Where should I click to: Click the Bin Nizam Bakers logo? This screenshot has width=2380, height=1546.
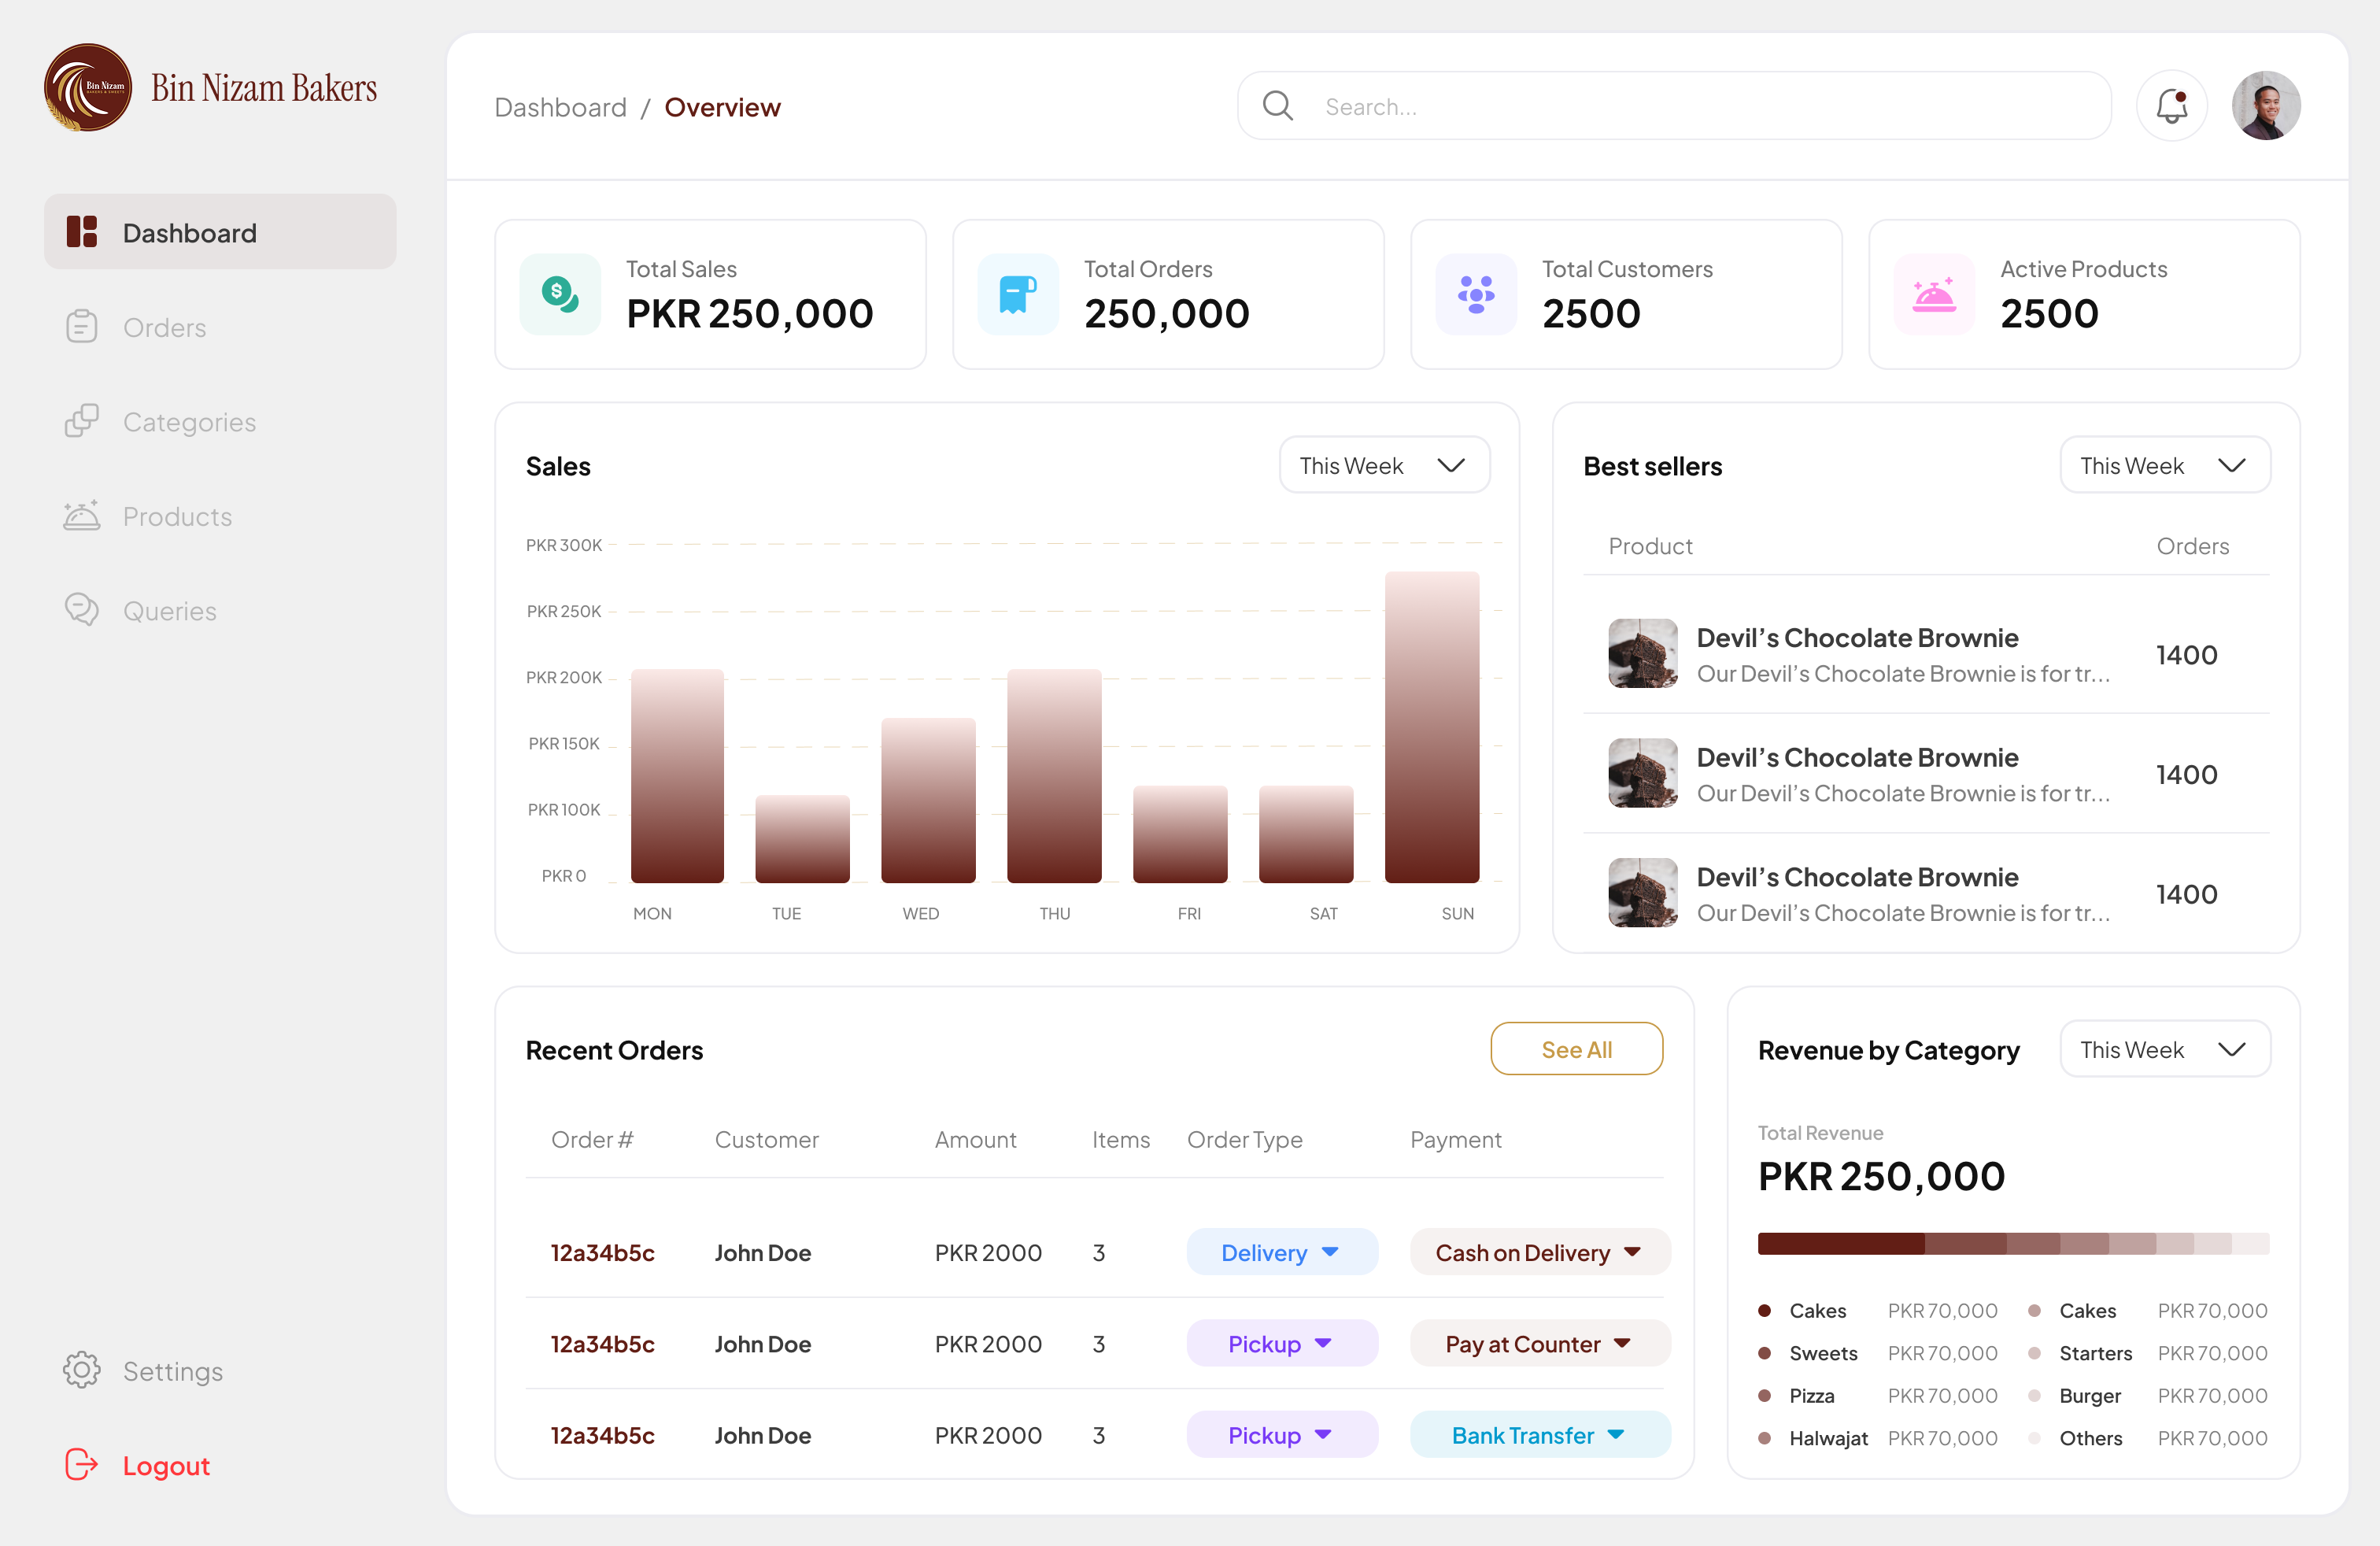click(x=88, y=88)
